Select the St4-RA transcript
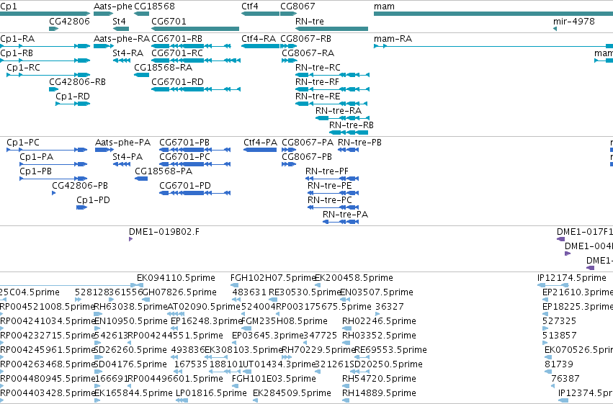This screenshot has width=613, height=404. tap(122, 60)
